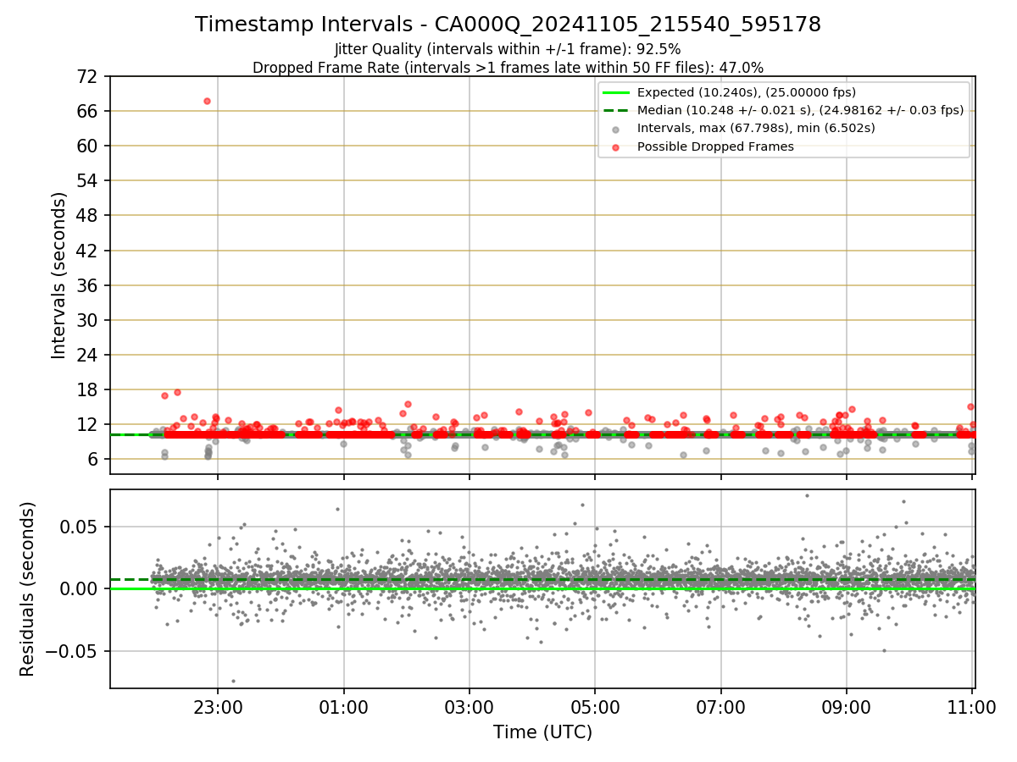Click the solid green line sample beside 'Expected' legend entry

tap(616, 92)
